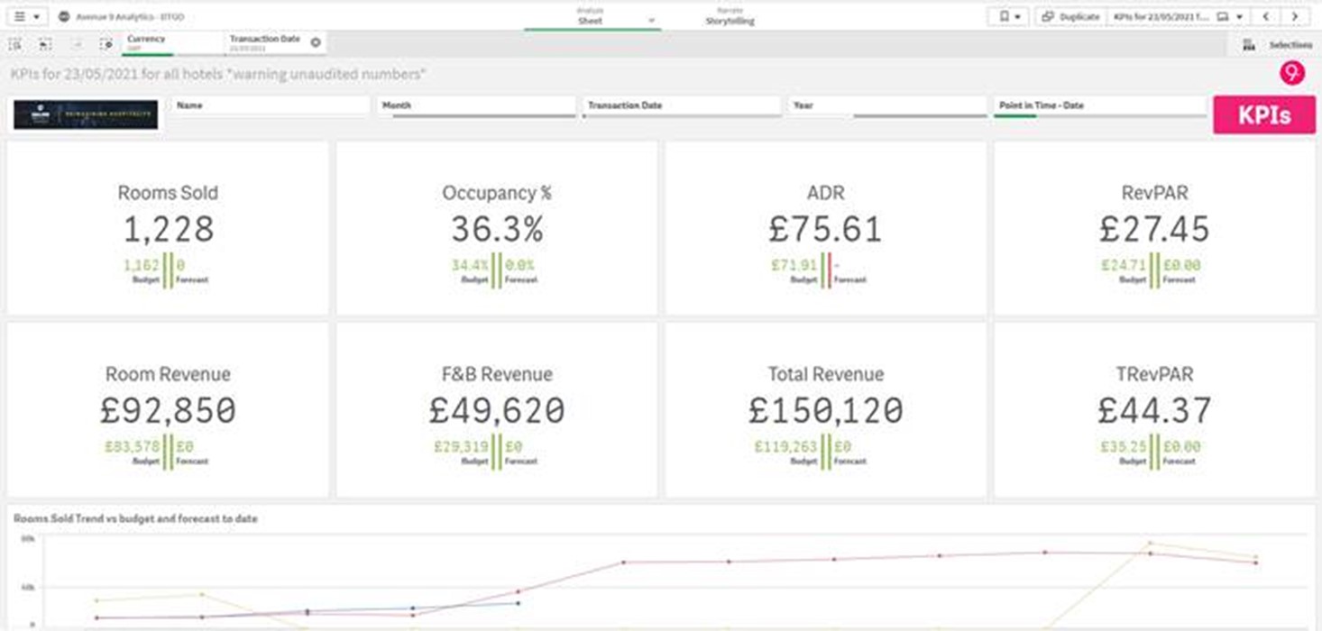Image resolution: width=1322 pixels, height=631 pixels.
Task: Open the Name filter field
Action: point(271,106)
